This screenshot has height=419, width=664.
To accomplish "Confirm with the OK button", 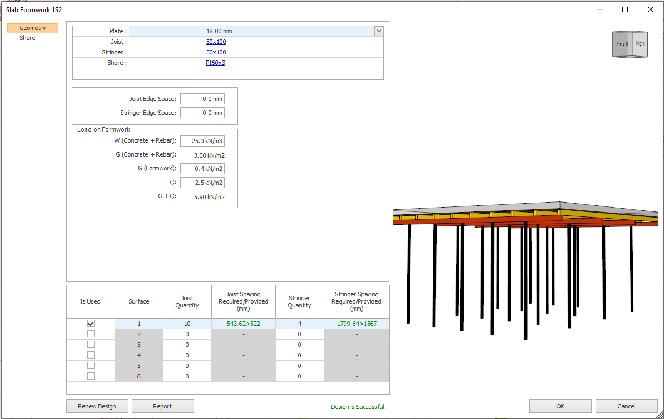I will tap(560, 406).
